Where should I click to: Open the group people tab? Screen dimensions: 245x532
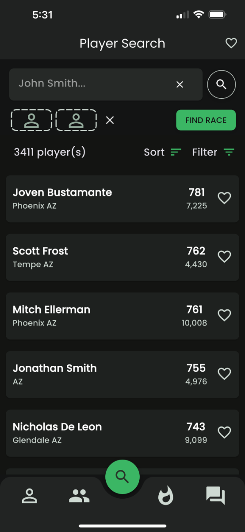tap(79, 496)
